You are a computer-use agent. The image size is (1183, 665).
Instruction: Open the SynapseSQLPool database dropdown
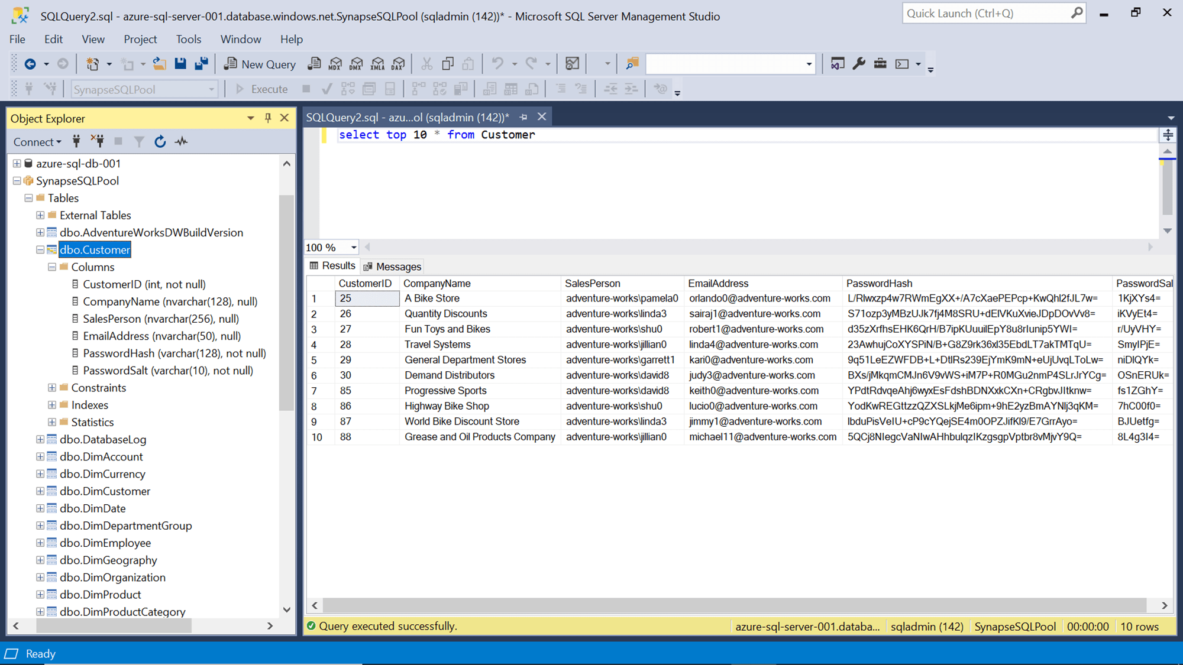click(x=211, y=89)
